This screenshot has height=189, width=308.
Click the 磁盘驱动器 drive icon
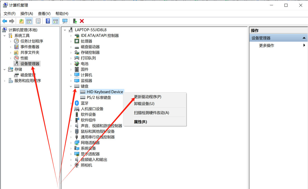pyautogui.click(x=77, y=47)
